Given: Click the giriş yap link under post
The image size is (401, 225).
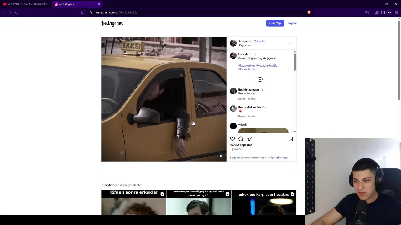Looking at the screenshot, I should tap(282, 158).
